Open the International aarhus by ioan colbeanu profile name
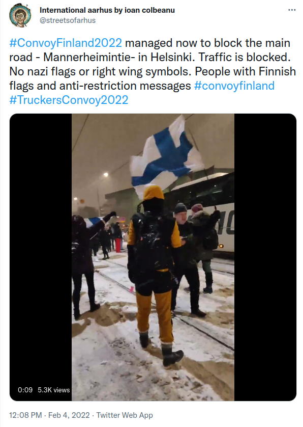 coord(107,10)
